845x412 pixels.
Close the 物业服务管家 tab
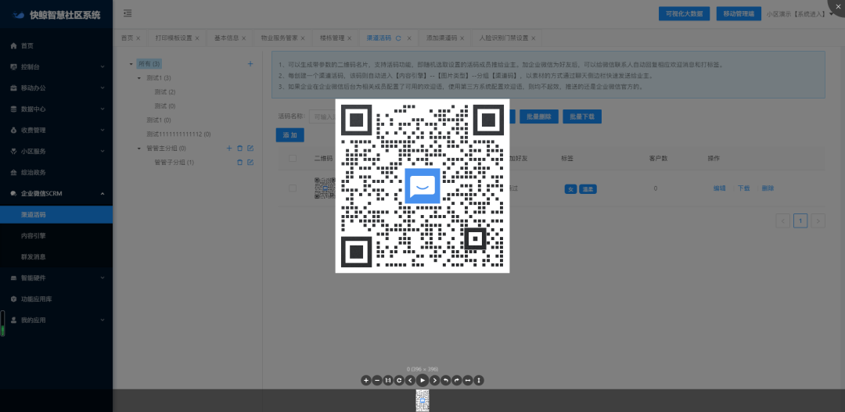pyautogui.click(x=302, y=38)
